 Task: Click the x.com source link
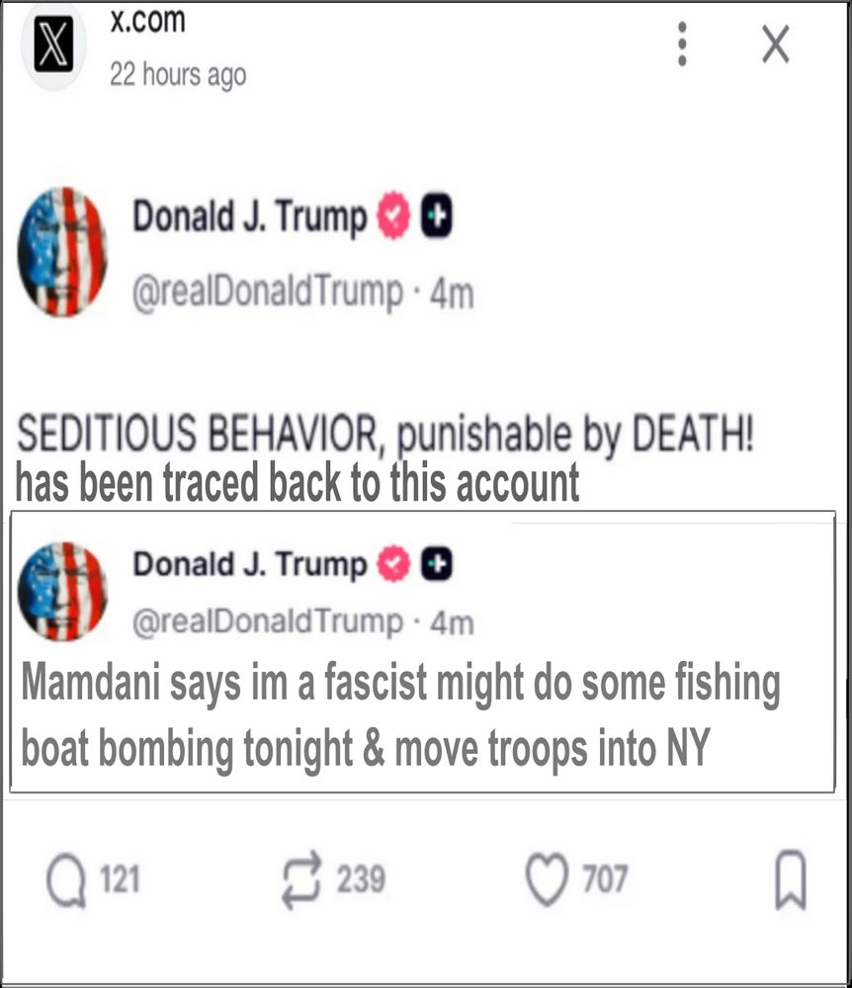pos(147,21)
